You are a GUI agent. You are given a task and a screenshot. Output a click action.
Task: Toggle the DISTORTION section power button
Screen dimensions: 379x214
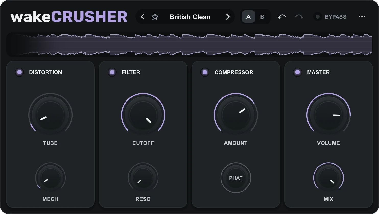coord(19,72)
